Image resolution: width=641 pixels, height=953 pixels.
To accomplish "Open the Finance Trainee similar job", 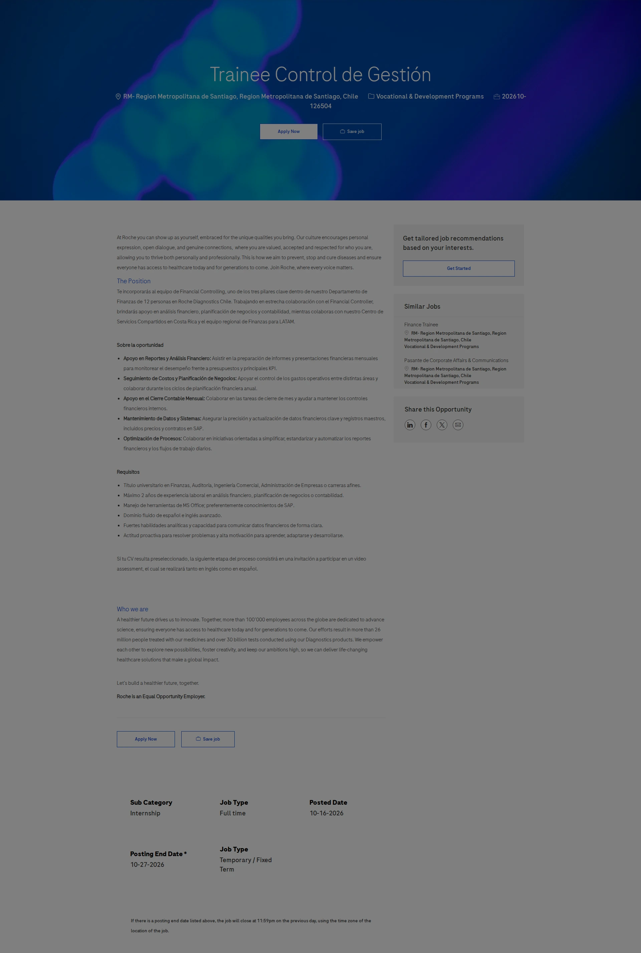I will [421, 325].
